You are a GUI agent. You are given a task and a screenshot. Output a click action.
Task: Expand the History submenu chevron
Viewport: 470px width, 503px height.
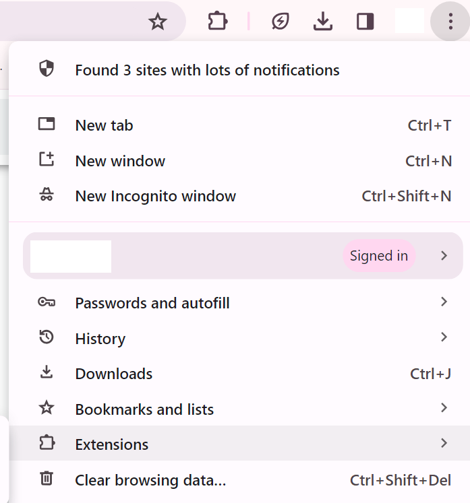[444, 337]
